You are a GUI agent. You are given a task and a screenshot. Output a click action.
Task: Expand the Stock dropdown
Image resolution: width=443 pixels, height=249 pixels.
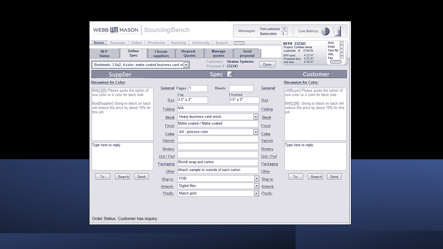coord(256,117)
